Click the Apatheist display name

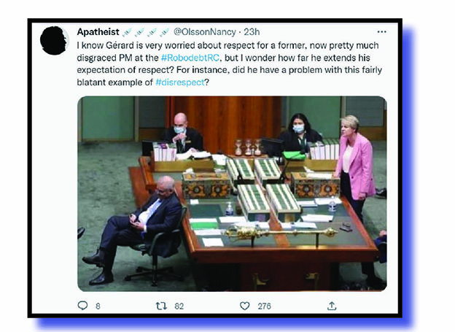pyautogui.click(x=98, y=31)
